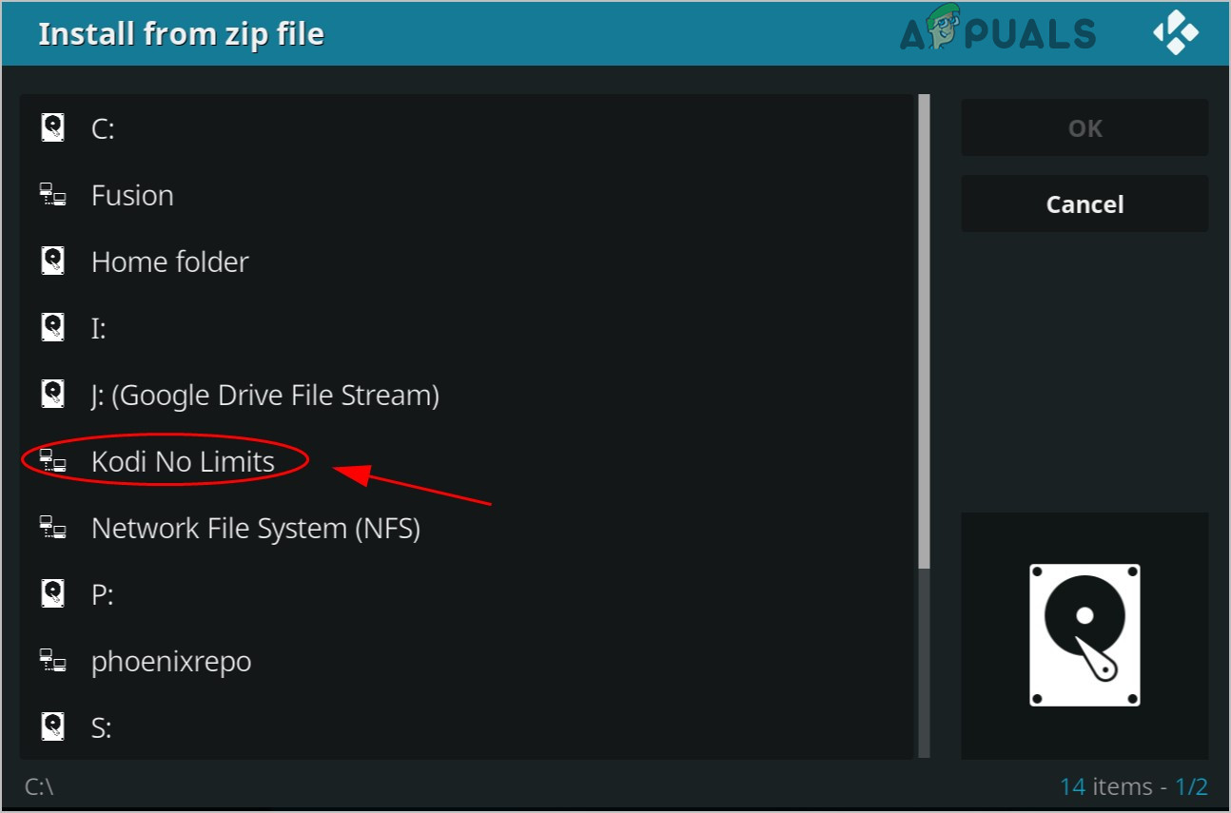The height and width of the screenshot is (813, 1231).
Task: Click the Kodi logo in the header
Action: pos(1177,34)
